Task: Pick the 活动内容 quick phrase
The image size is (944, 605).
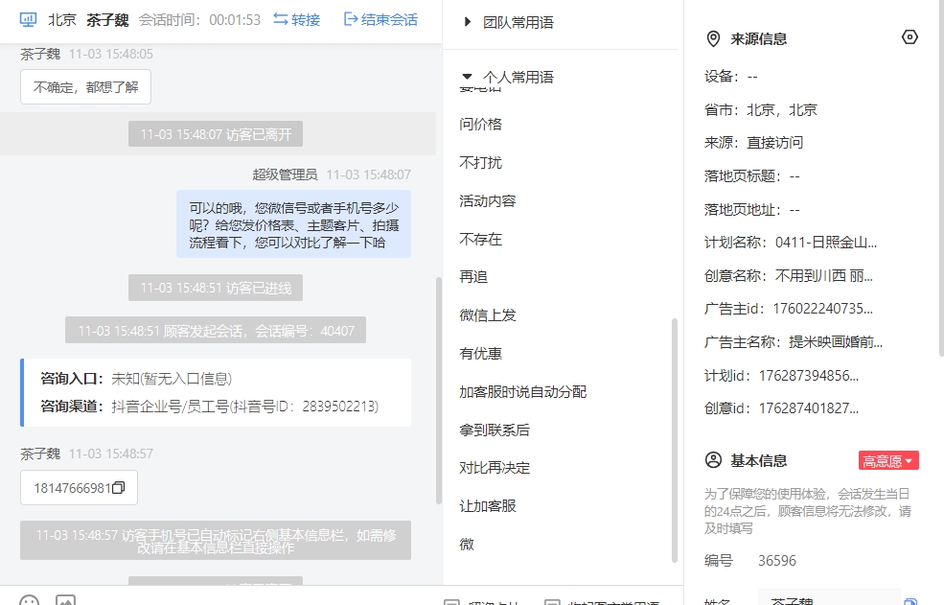Action: point(488,200)
